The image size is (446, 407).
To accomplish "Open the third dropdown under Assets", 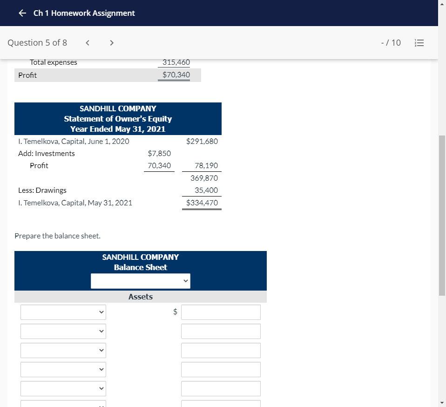I will tap(63, 350).
